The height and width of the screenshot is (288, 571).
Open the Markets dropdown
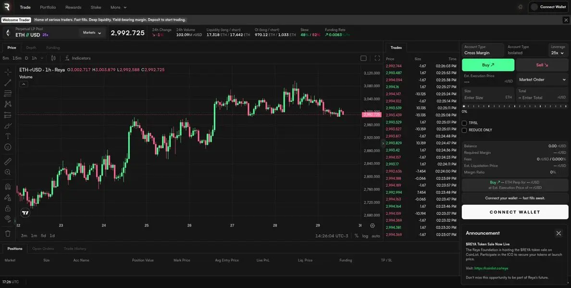tap(92, 33)
